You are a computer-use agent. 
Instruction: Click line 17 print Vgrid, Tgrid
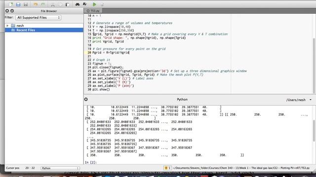[108, 41]
